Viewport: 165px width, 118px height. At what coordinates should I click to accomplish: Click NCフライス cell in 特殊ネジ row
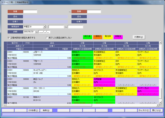coord(104,97)
